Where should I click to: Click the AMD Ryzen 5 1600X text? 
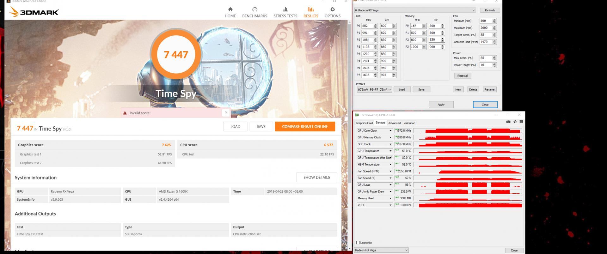pos(173,191)
